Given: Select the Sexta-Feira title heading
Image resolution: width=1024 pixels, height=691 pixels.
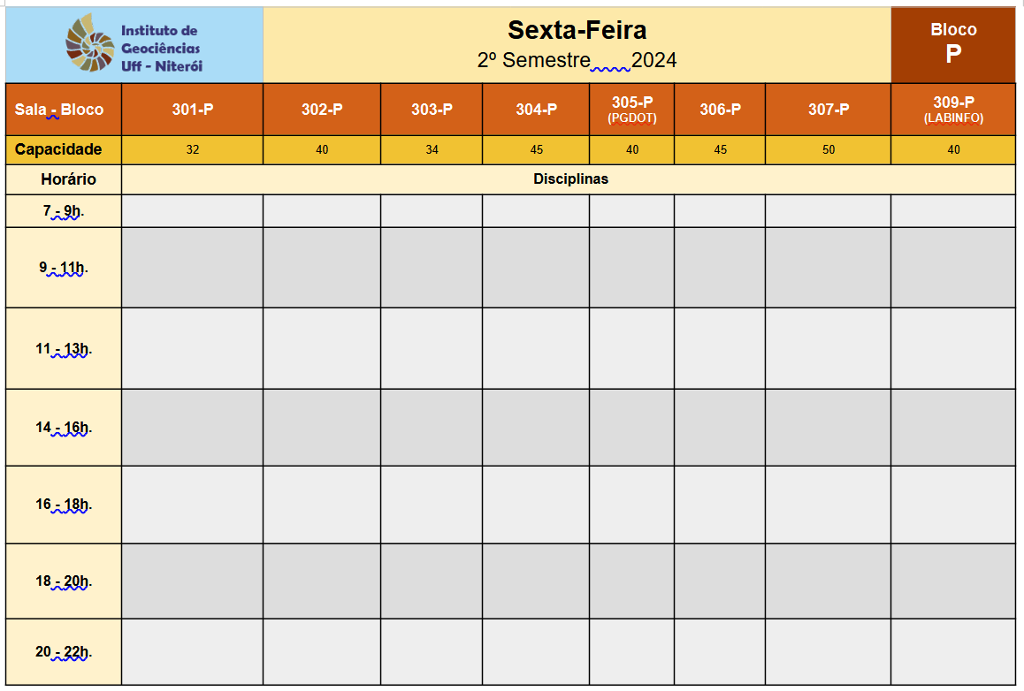Looking at the screenshot, I should click(x=577, y=30).
